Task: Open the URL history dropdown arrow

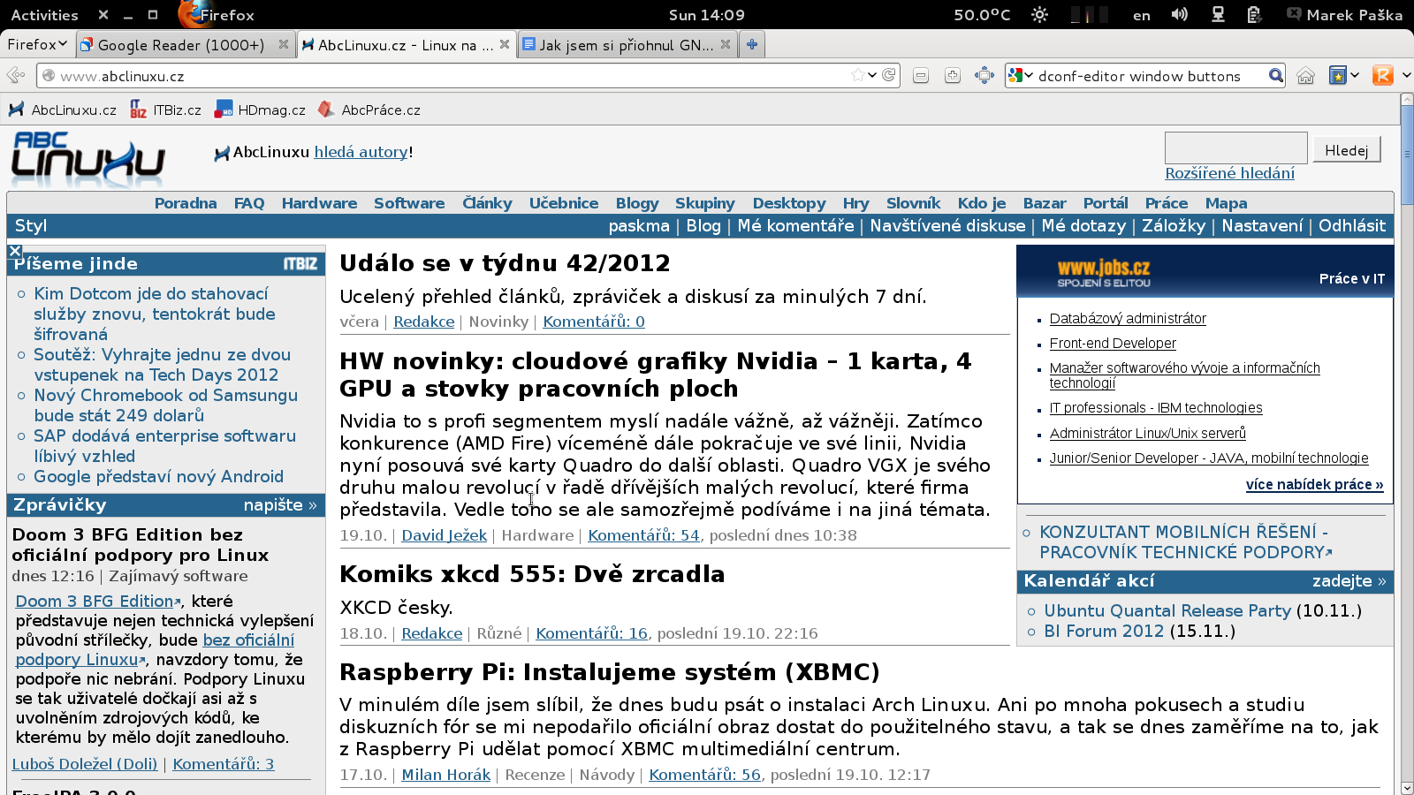Action: pyautogui.click(x=872, y=76)
